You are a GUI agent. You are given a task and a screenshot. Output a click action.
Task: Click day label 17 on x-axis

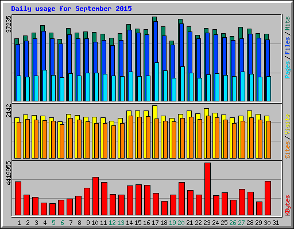point(155,223)
